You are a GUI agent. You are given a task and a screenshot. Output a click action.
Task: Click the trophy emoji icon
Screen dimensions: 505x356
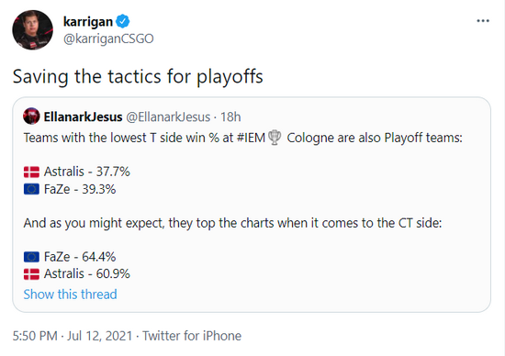pos(275,138)
